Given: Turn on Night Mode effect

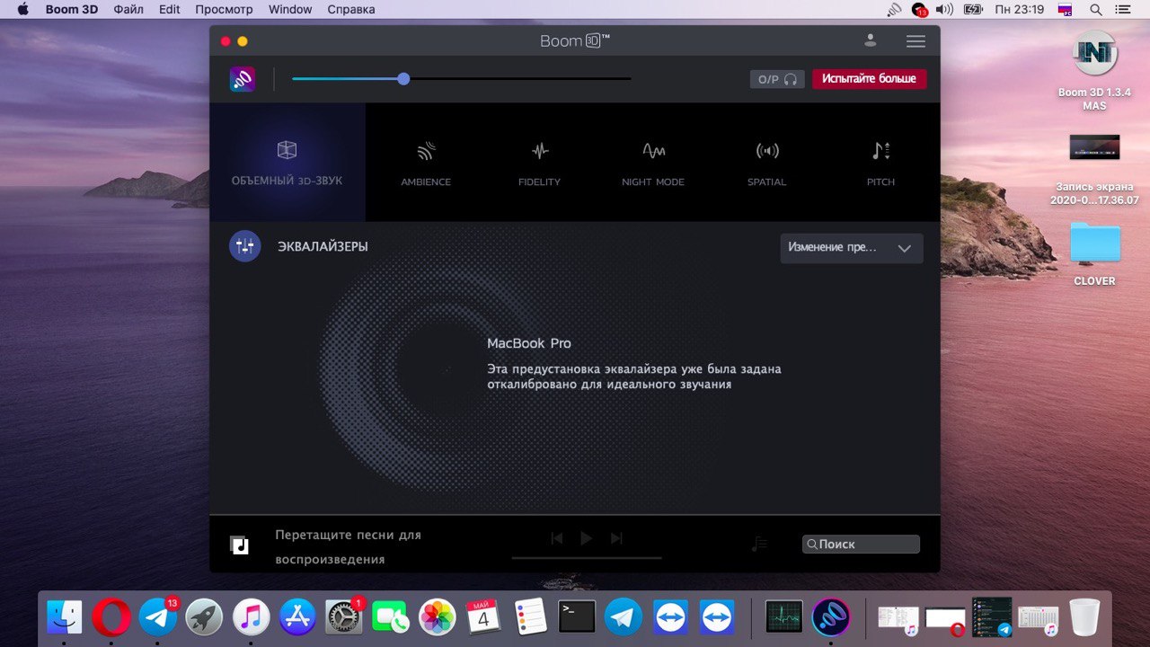Looking at the screenshot, I should pyautogui.click(x=653, y=163).
